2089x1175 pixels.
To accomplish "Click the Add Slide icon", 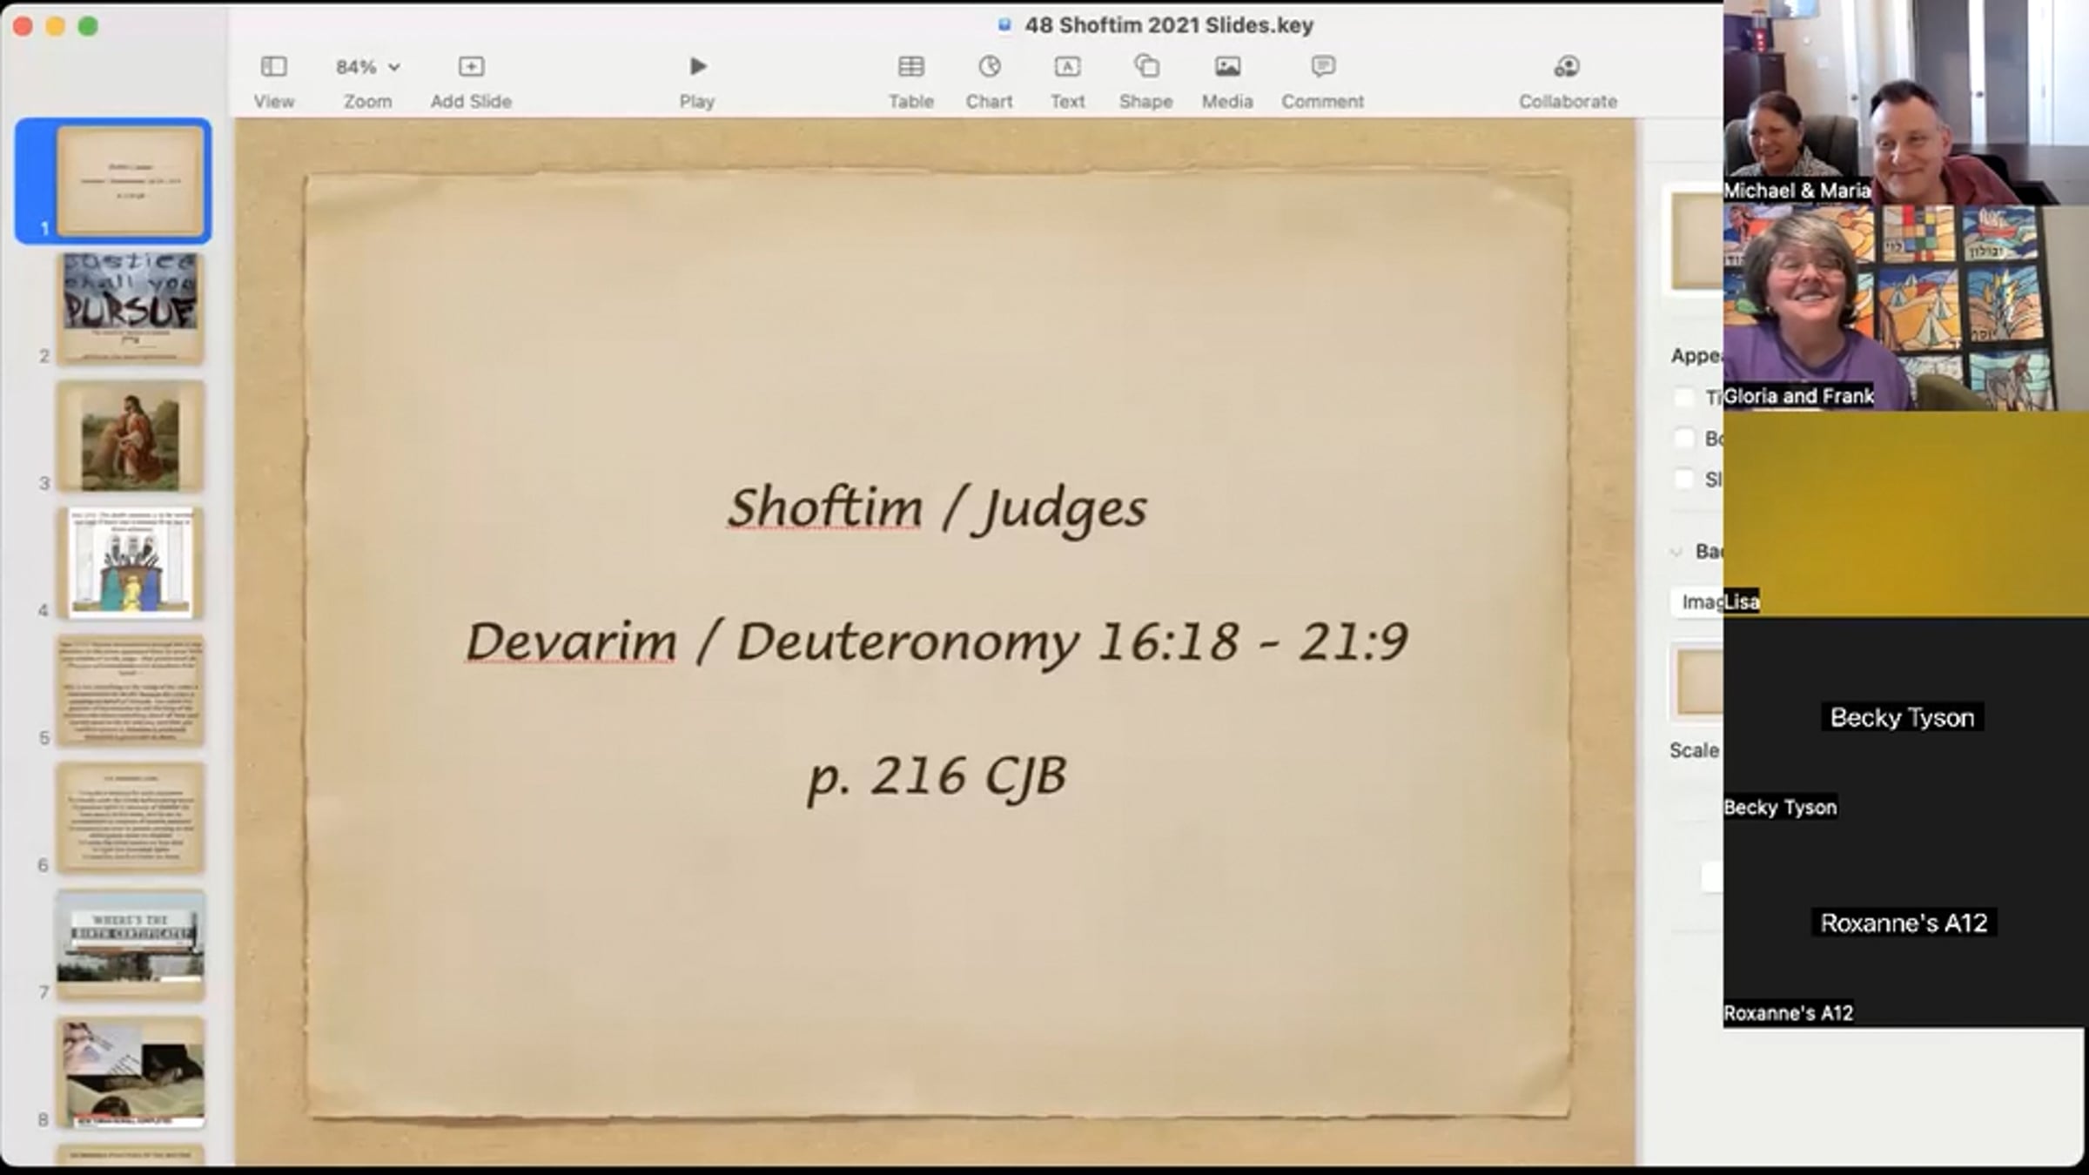I will tap(471, 67).
